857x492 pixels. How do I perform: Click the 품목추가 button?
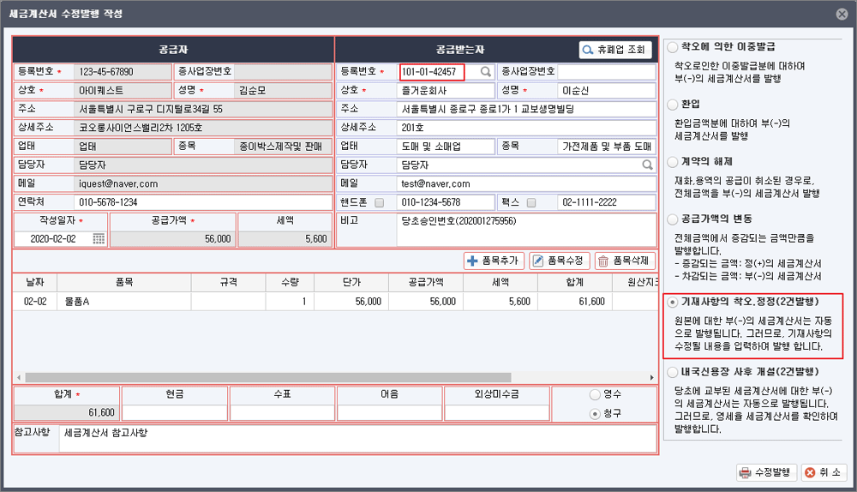click(494, 261)
